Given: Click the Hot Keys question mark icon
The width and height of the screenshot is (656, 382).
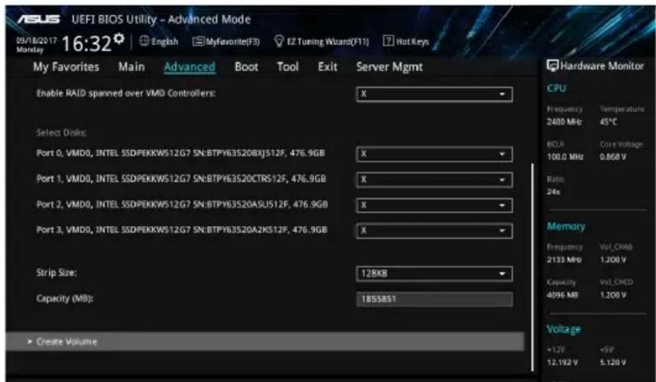Looking at the screenshot, I should [388, 41].
